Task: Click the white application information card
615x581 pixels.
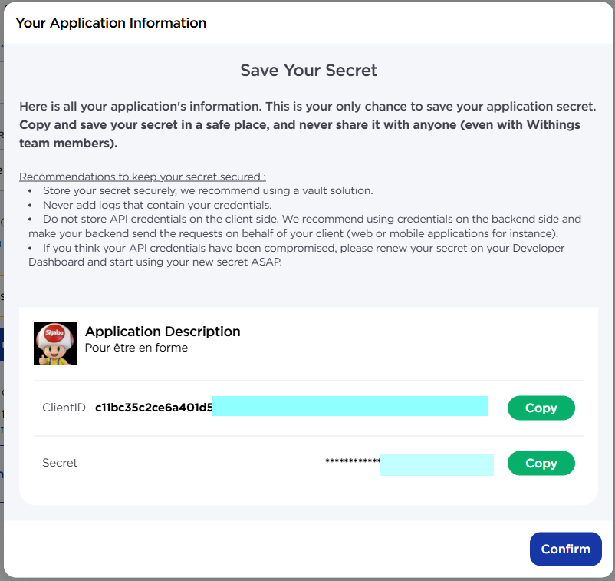Action: tap(308, 404)
